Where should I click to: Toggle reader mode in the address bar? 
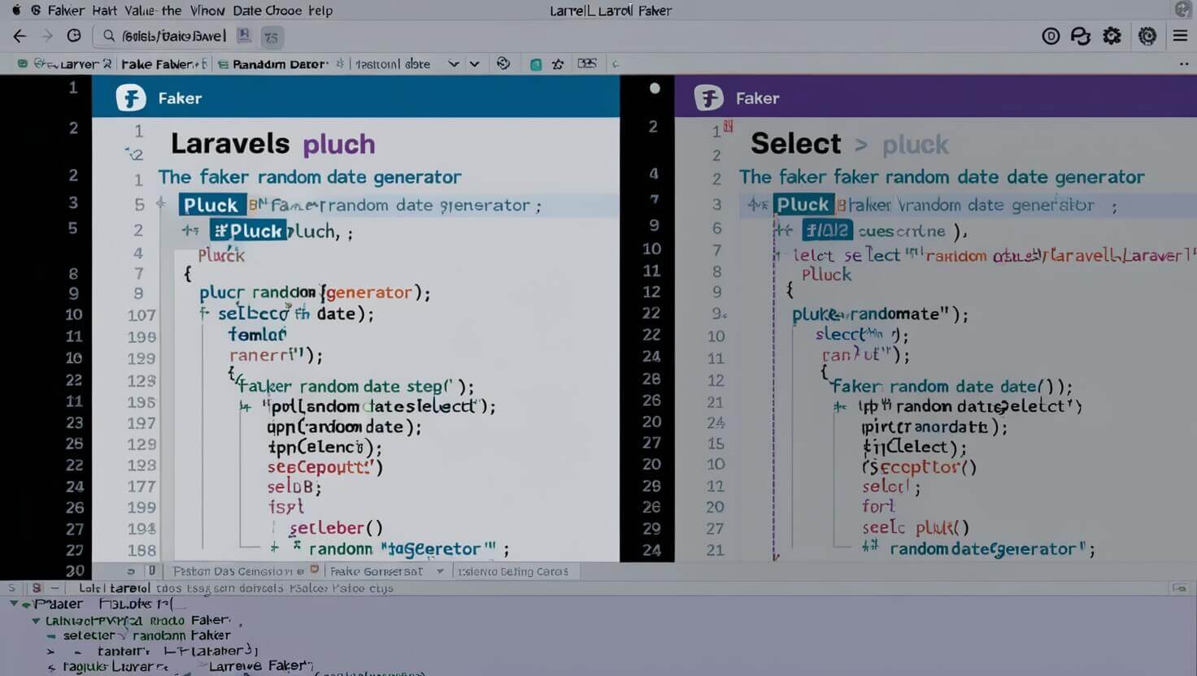point(243,36)
